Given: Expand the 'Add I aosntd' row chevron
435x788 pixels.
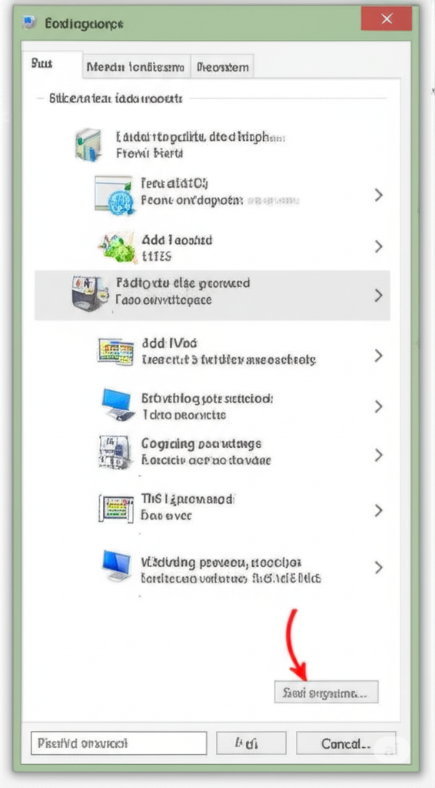Looking at the screenshot, I should coord(379,247).
